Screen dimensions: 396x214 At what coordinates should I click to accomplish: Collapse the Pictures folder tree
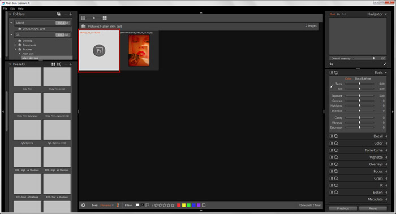click(15, 49)
